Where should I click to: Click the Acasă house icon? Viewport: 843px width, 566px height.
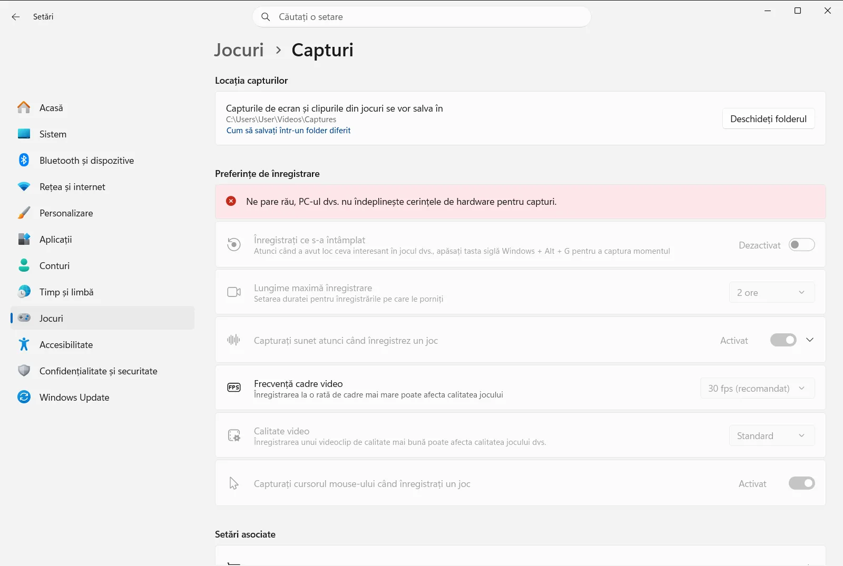(24, 107)
